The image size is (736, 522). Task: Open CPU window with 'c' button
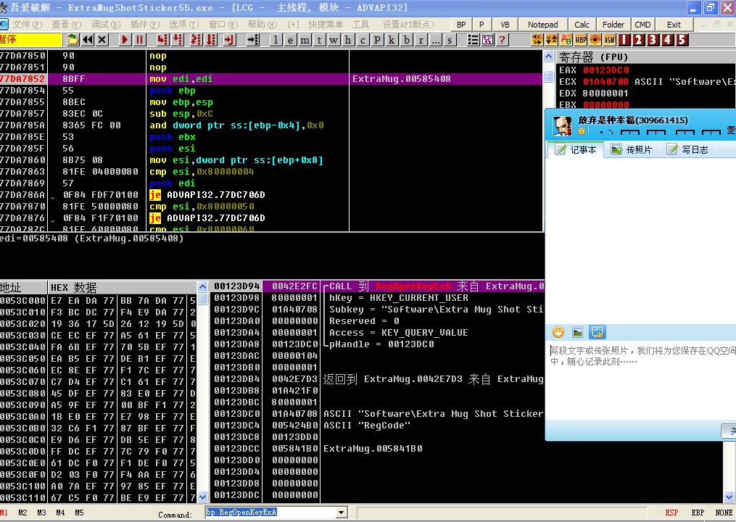[363, 40]
